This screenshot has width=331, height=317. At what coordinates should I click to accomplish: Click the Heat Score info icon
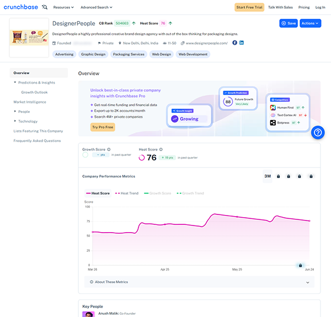161,149
